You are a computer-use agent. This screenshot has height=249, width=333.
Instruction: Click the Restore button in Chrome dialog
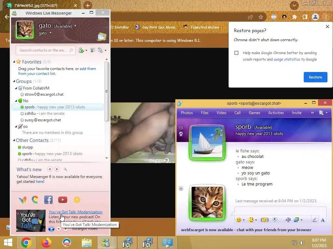click(315, 77)
